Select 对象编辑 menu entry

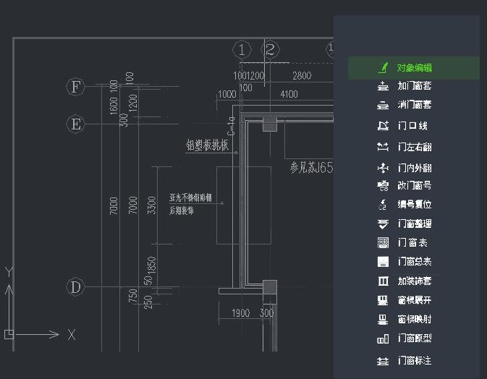pyautogui.click(x=414, y=68)
